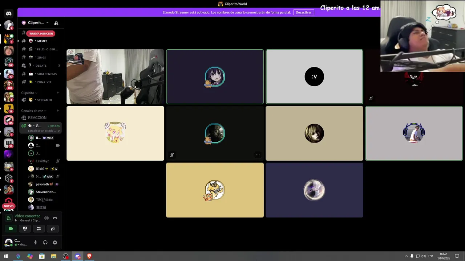
Task: Open the MEMES text channel
Action: pos(41,41)
